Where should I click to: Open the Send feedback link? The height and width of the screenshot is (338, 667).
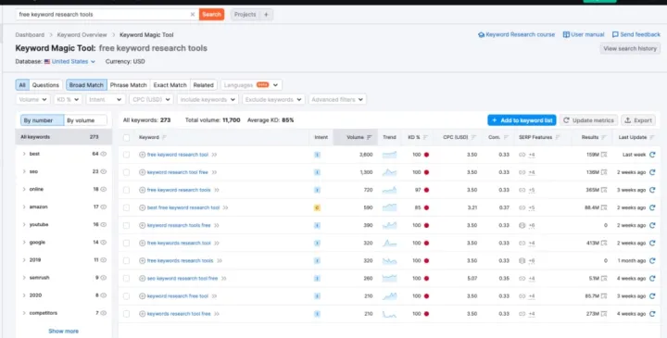pos(636,35)
